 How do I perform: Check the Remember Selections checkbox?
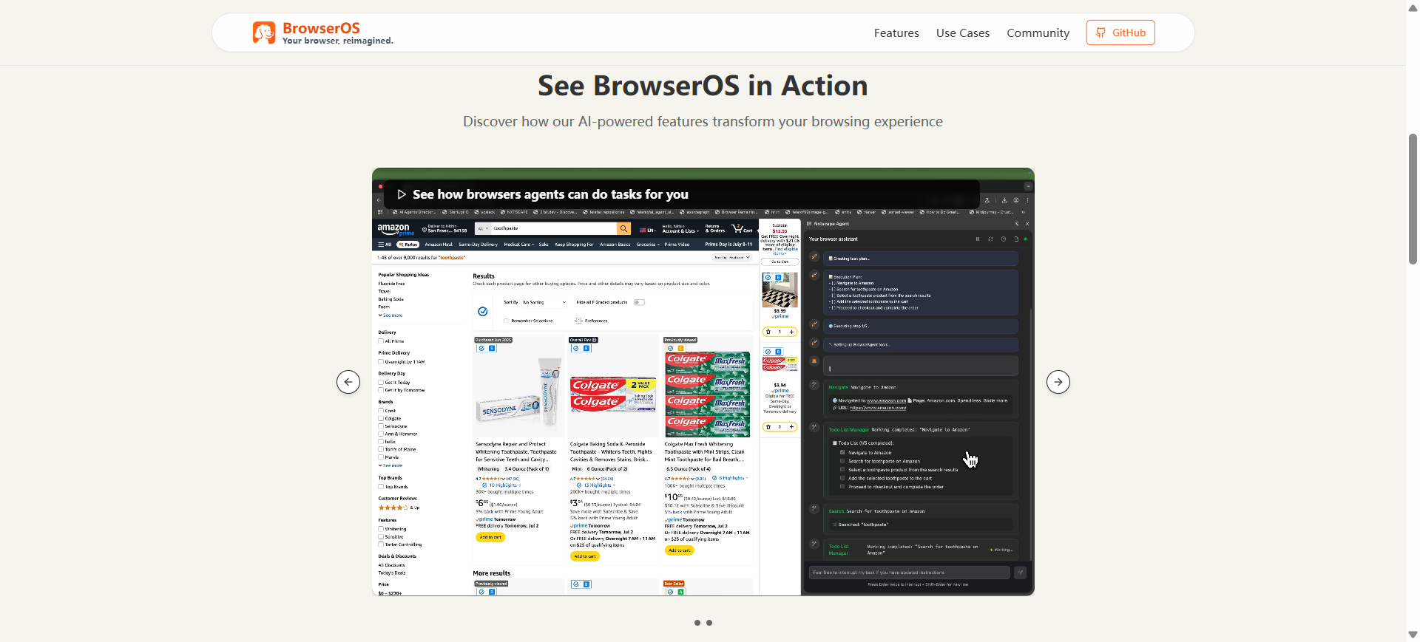[507, 321]
